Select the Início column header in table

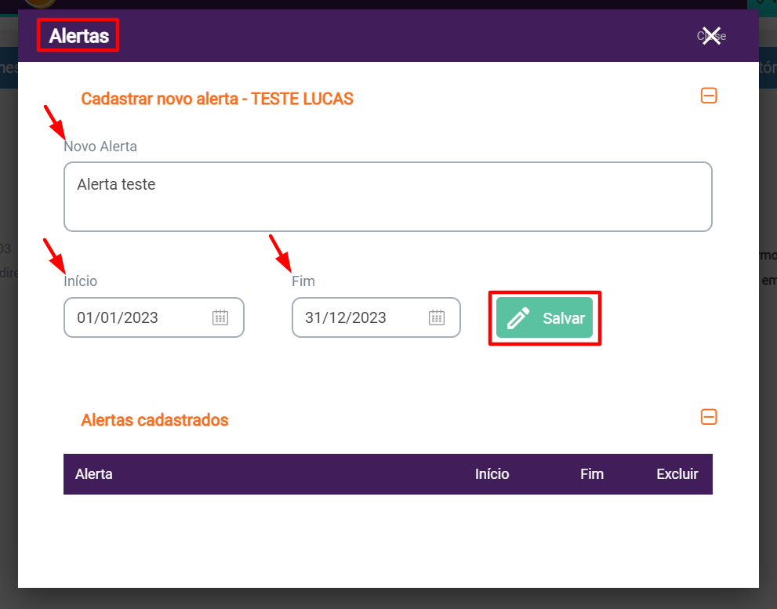(x=492, y=474)
